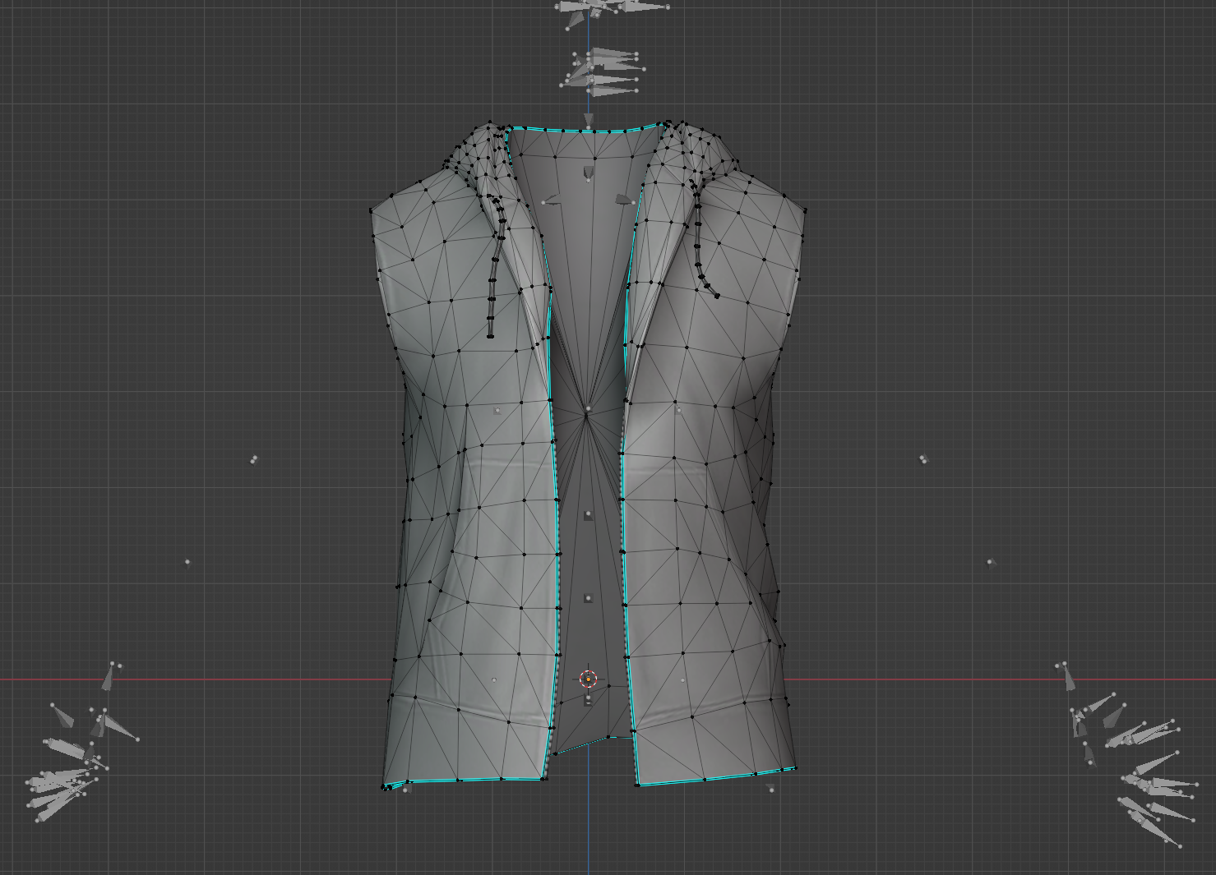Select the central vertex where inner edges converge
This screenshot has height=875, width=1216.
click(x=588, y=408)
